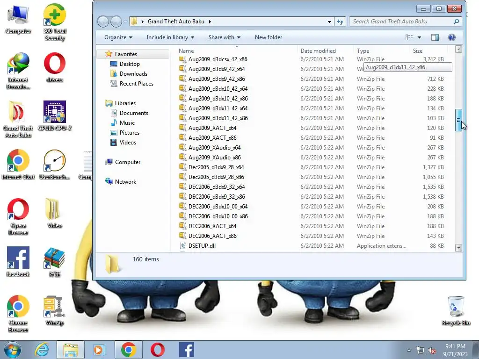
Task: Open Windows Media Player from taskbar
Action: [99, 350]
